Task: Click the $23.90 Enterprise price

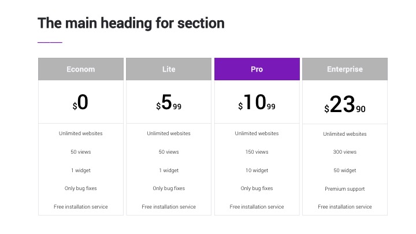Action: click(x=345, y=105)
